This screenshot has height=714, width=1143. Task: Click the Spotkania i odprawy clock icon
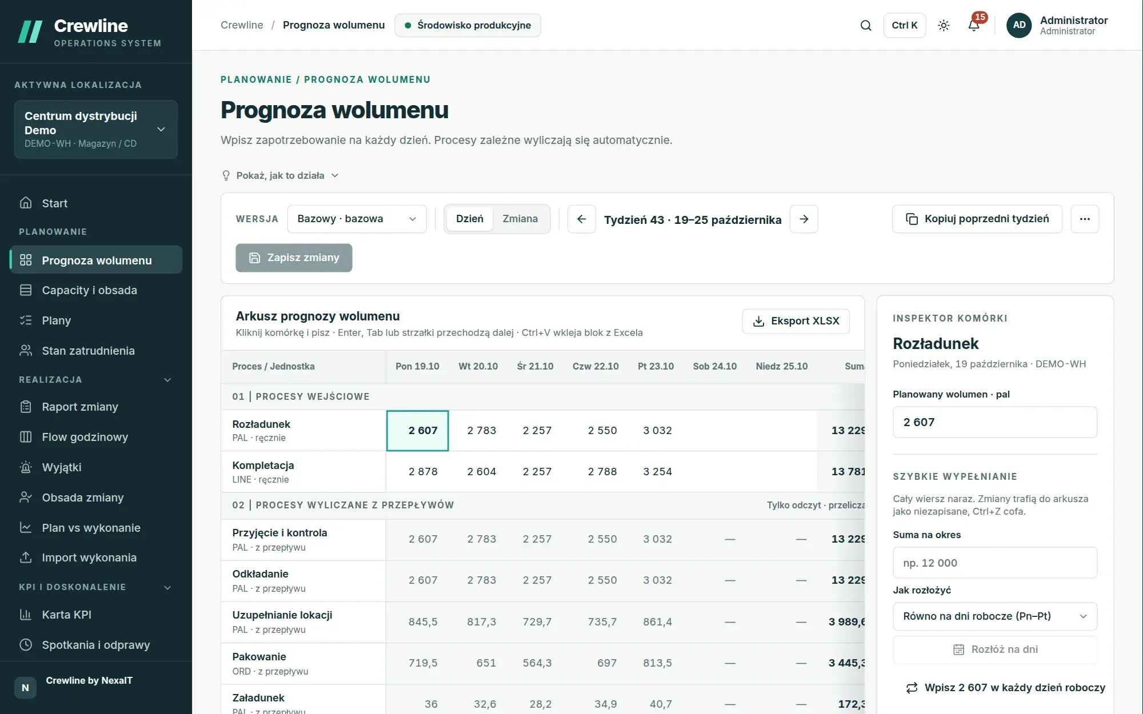click(26, 645)
